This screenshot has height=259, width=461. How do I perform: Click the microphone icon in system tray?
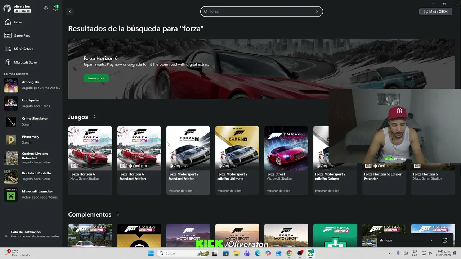[x=398, y=253]
